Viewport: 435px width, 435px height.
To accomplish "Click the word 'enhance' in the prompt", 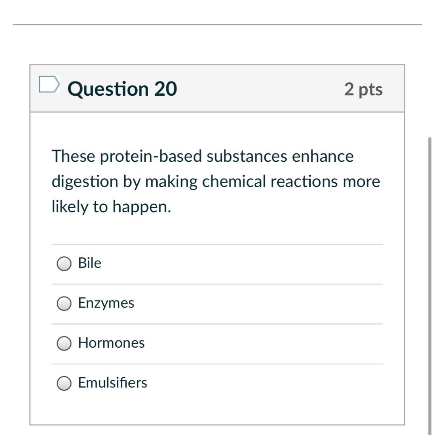I will [x=323, y=156].
